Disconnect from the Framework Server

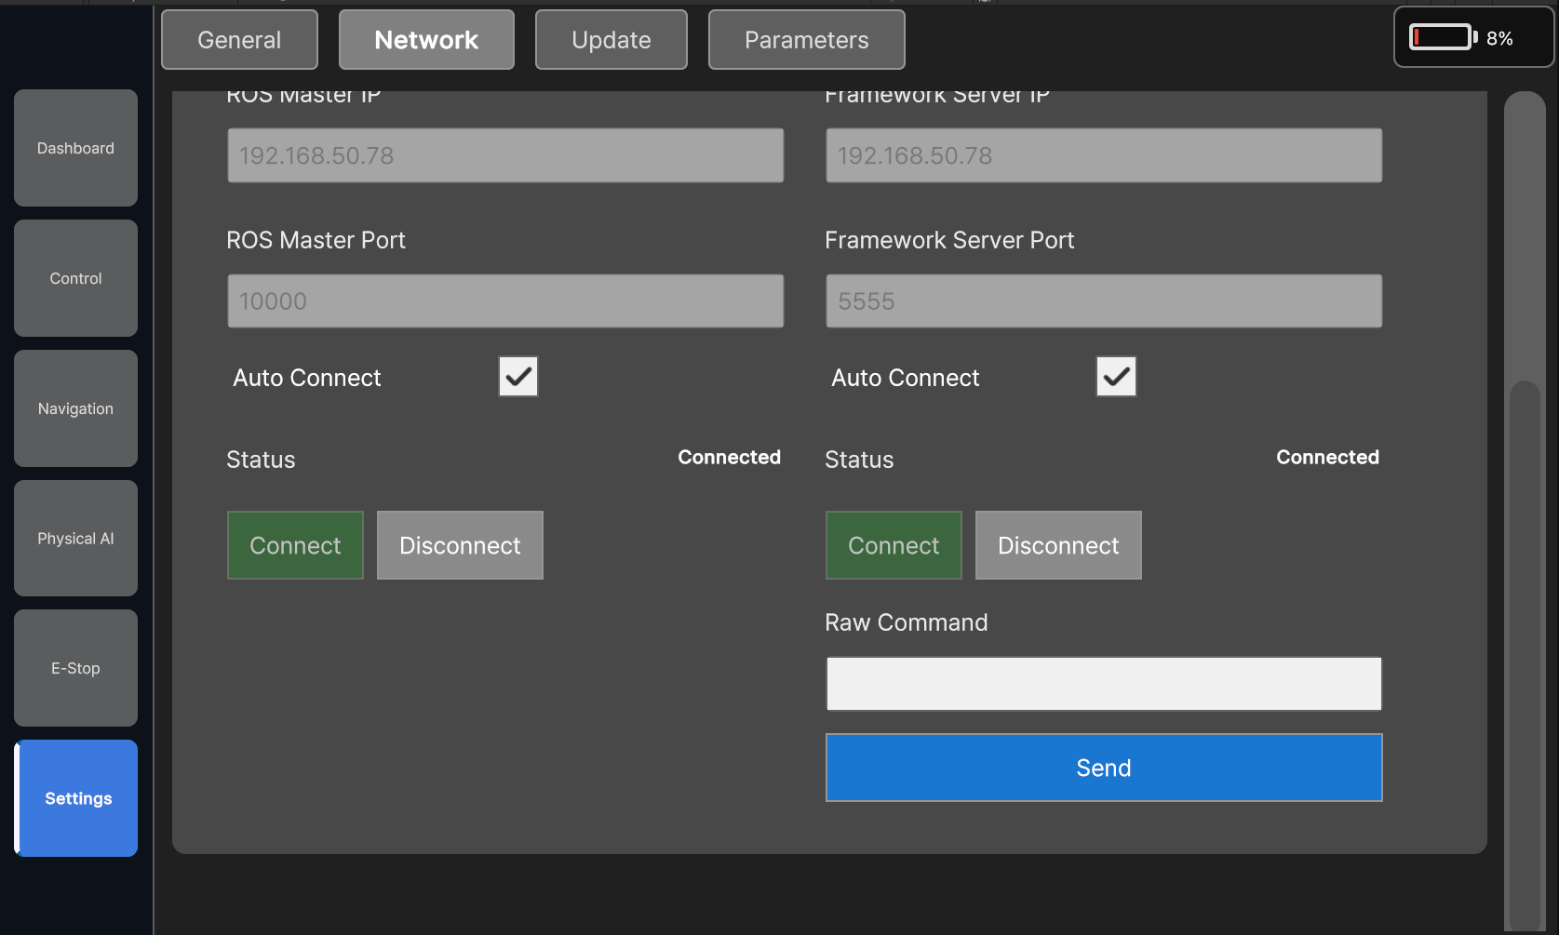(1058, 545)
